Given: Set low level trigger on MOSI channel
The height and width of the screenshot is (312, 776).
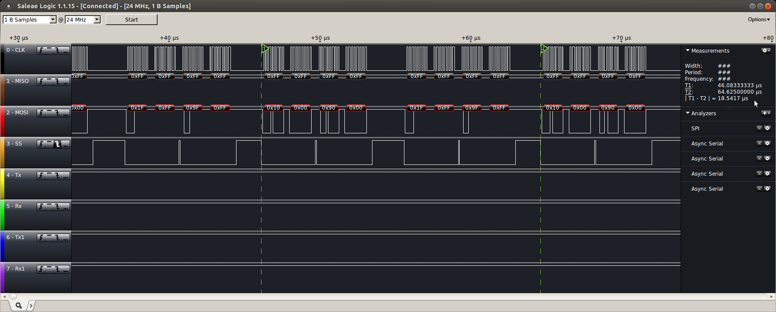Looking at the screenshot, I should tap(66, 113).
